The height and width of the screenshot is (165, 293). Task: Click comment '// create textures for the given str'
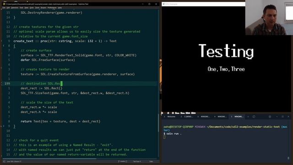(46, 27)
